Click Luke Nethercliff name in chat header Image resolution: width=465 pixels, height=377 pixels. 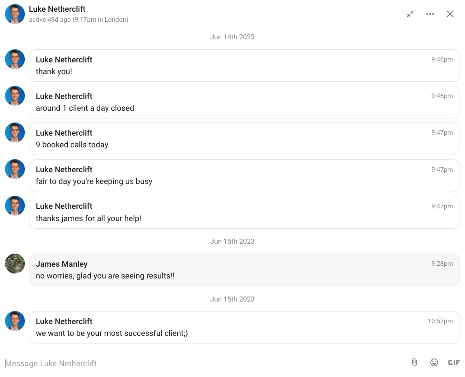(x=57, y=9)
